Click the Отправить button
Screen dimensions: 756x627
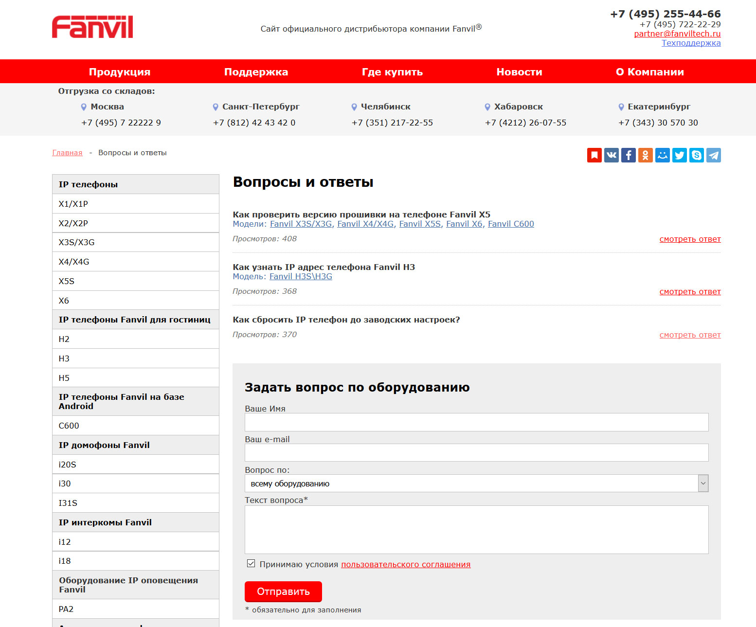tap(283, 591)
